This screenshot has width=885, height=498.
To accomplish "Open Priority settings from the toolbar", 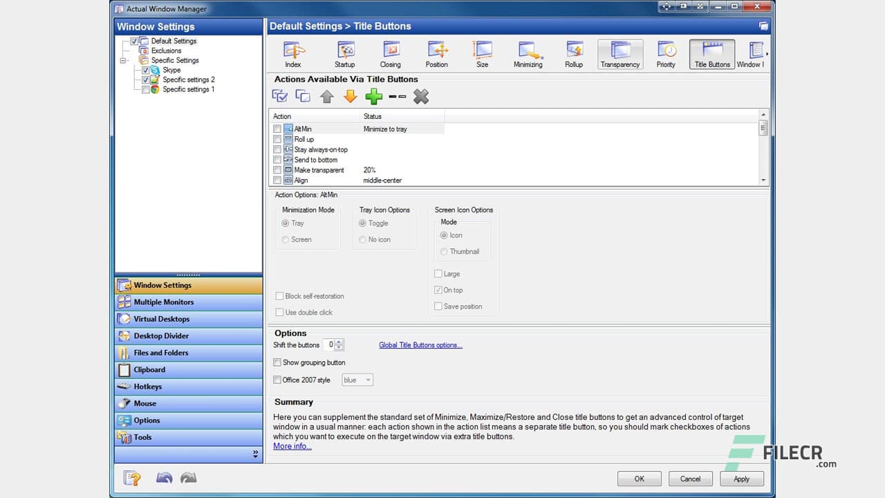I will click(x=666, y=54).
